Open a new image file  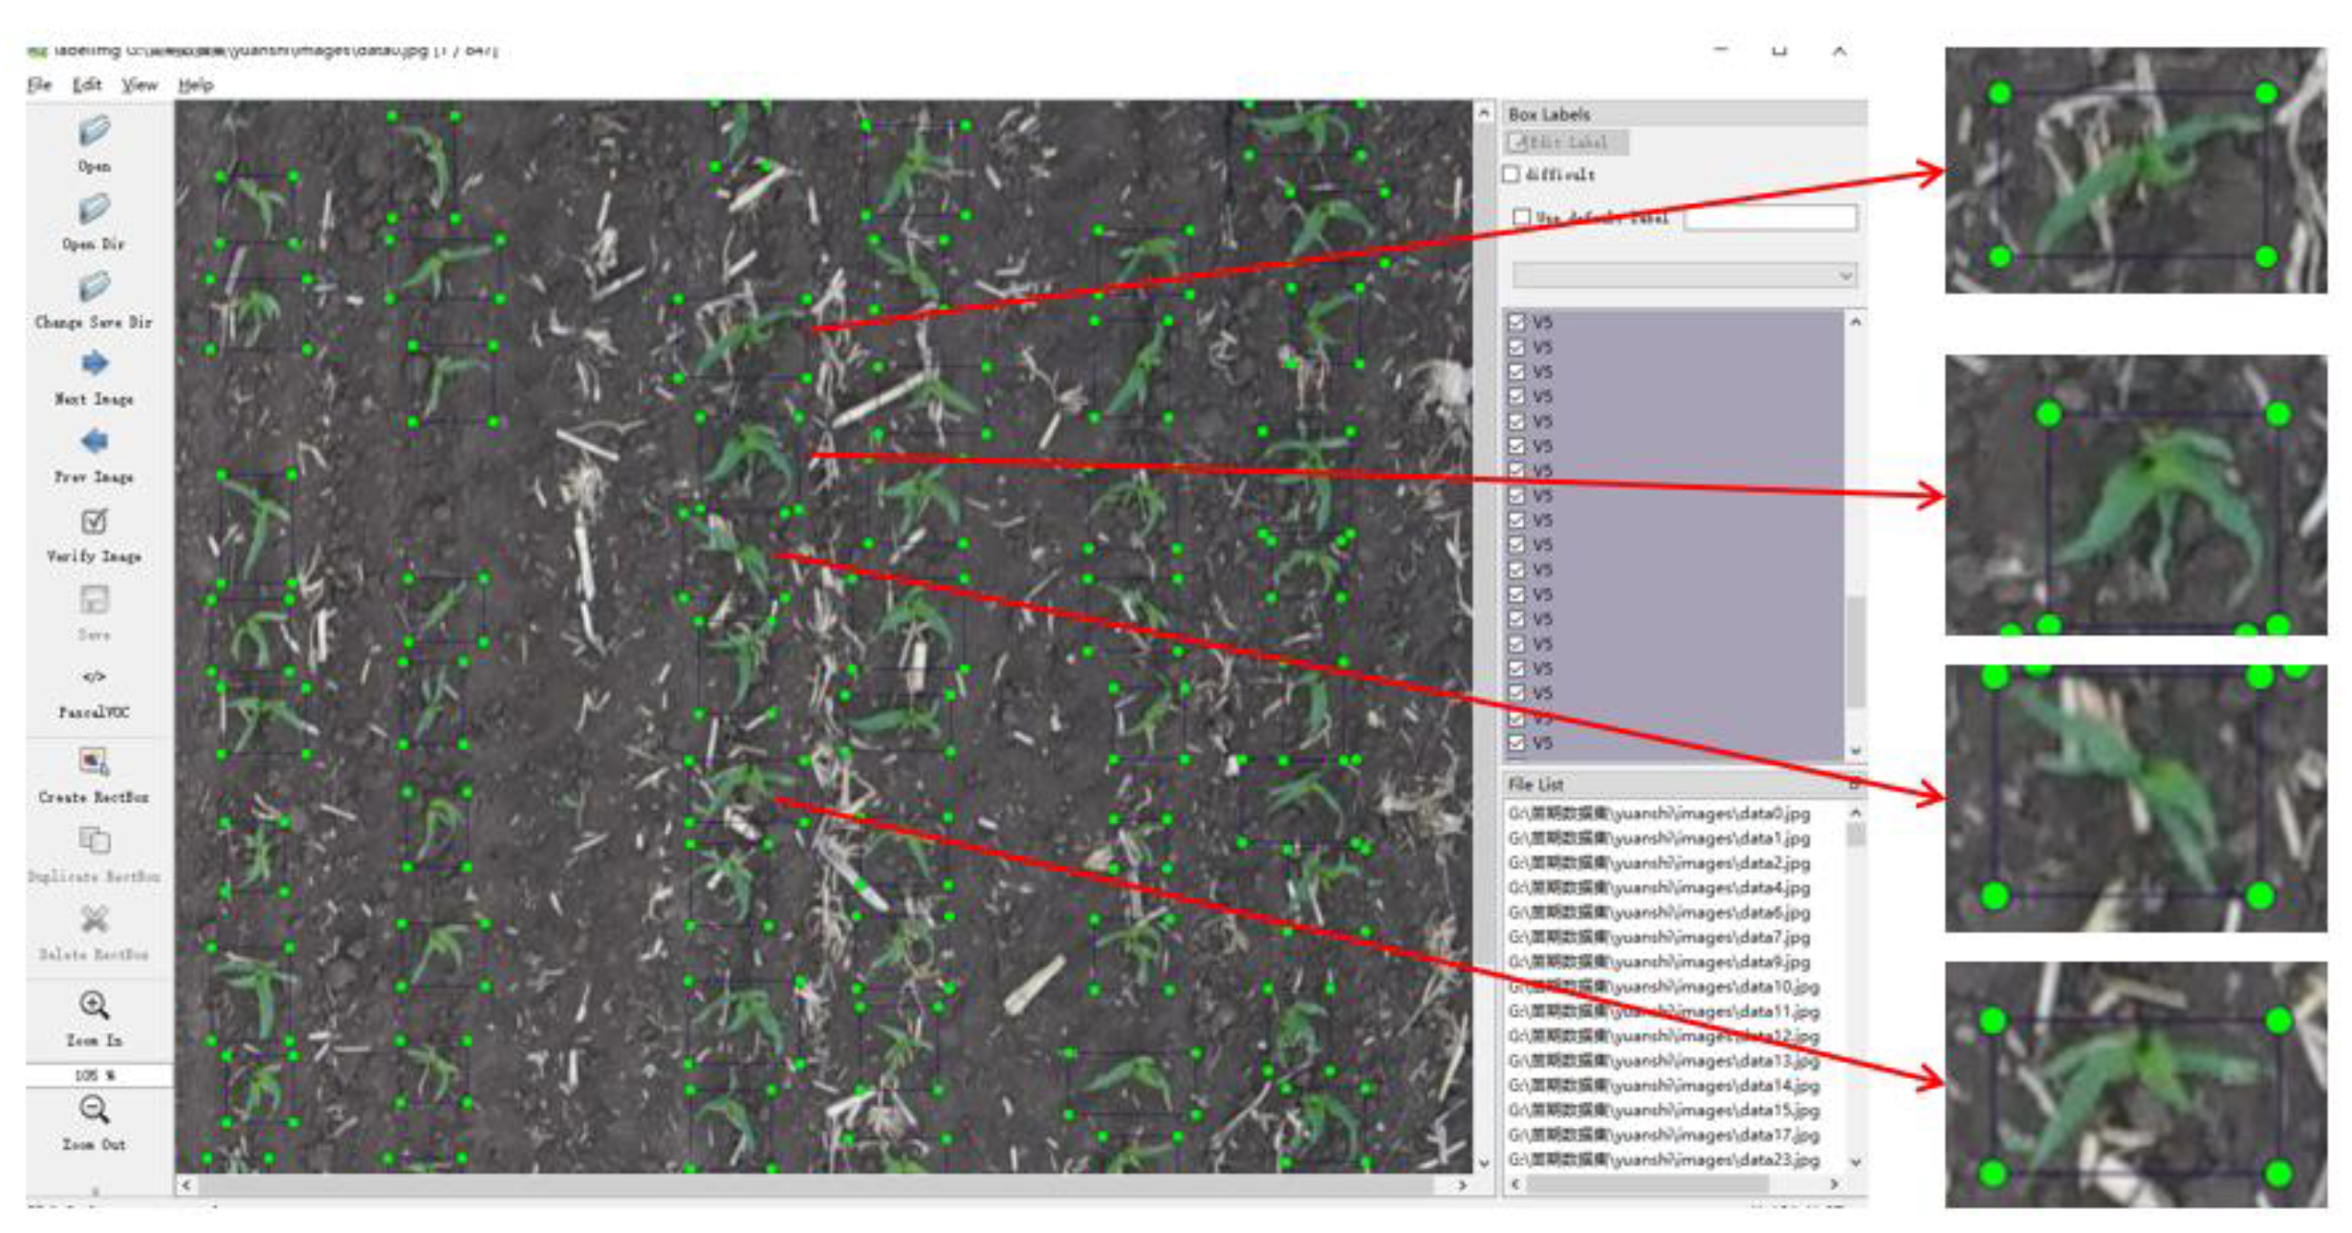(93, 148)
